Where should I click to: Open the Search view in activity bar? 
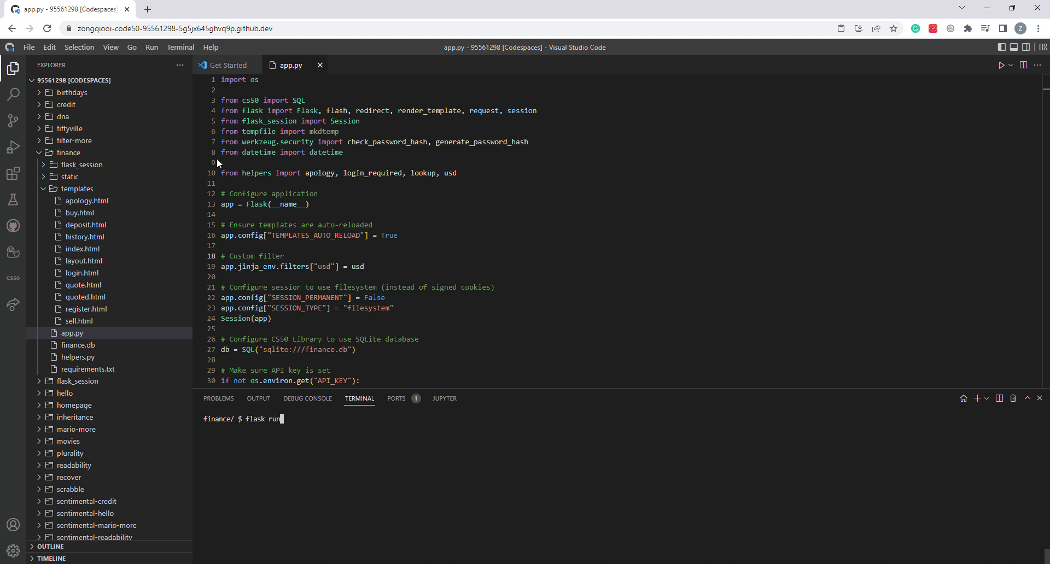pos(13,95)
